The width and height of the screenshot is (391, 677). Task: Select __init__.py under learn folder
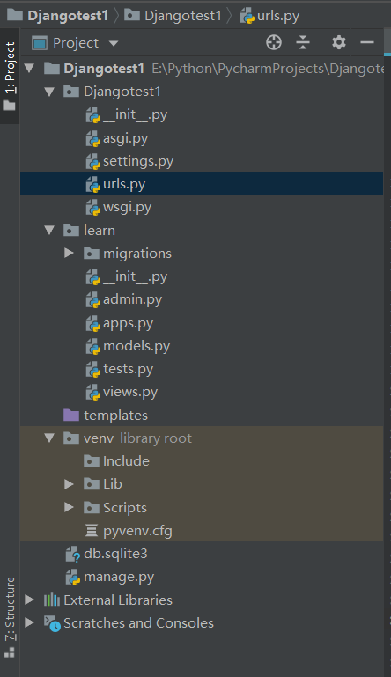coord(135,276)
